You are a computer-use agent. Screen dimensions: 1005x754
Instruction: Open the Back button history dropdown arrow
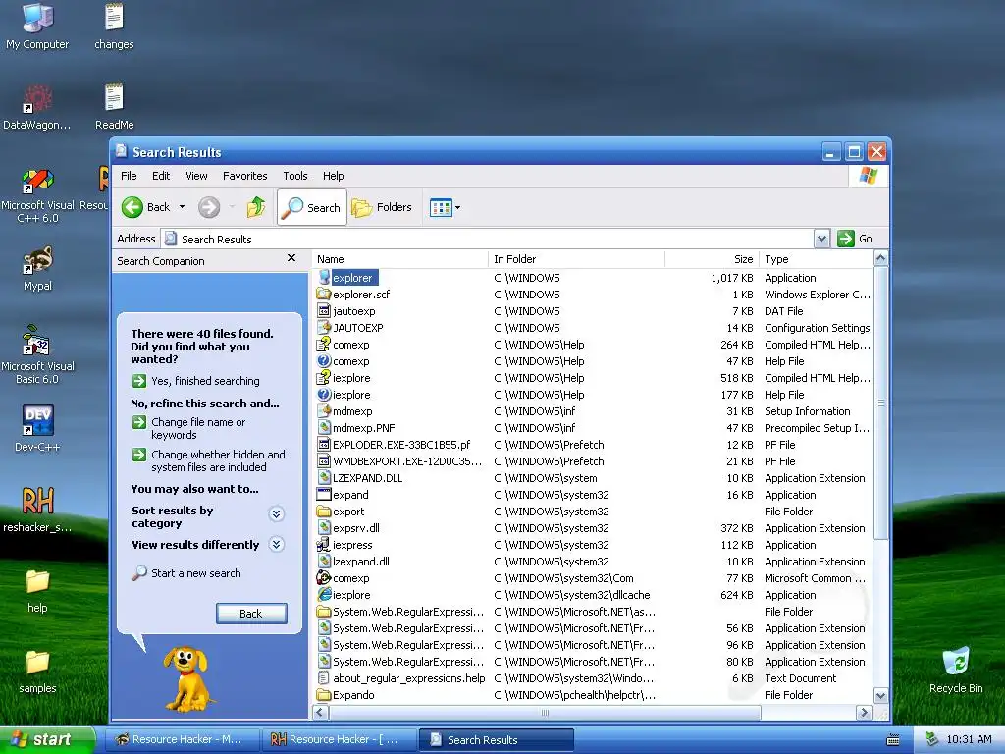point(182,207)
